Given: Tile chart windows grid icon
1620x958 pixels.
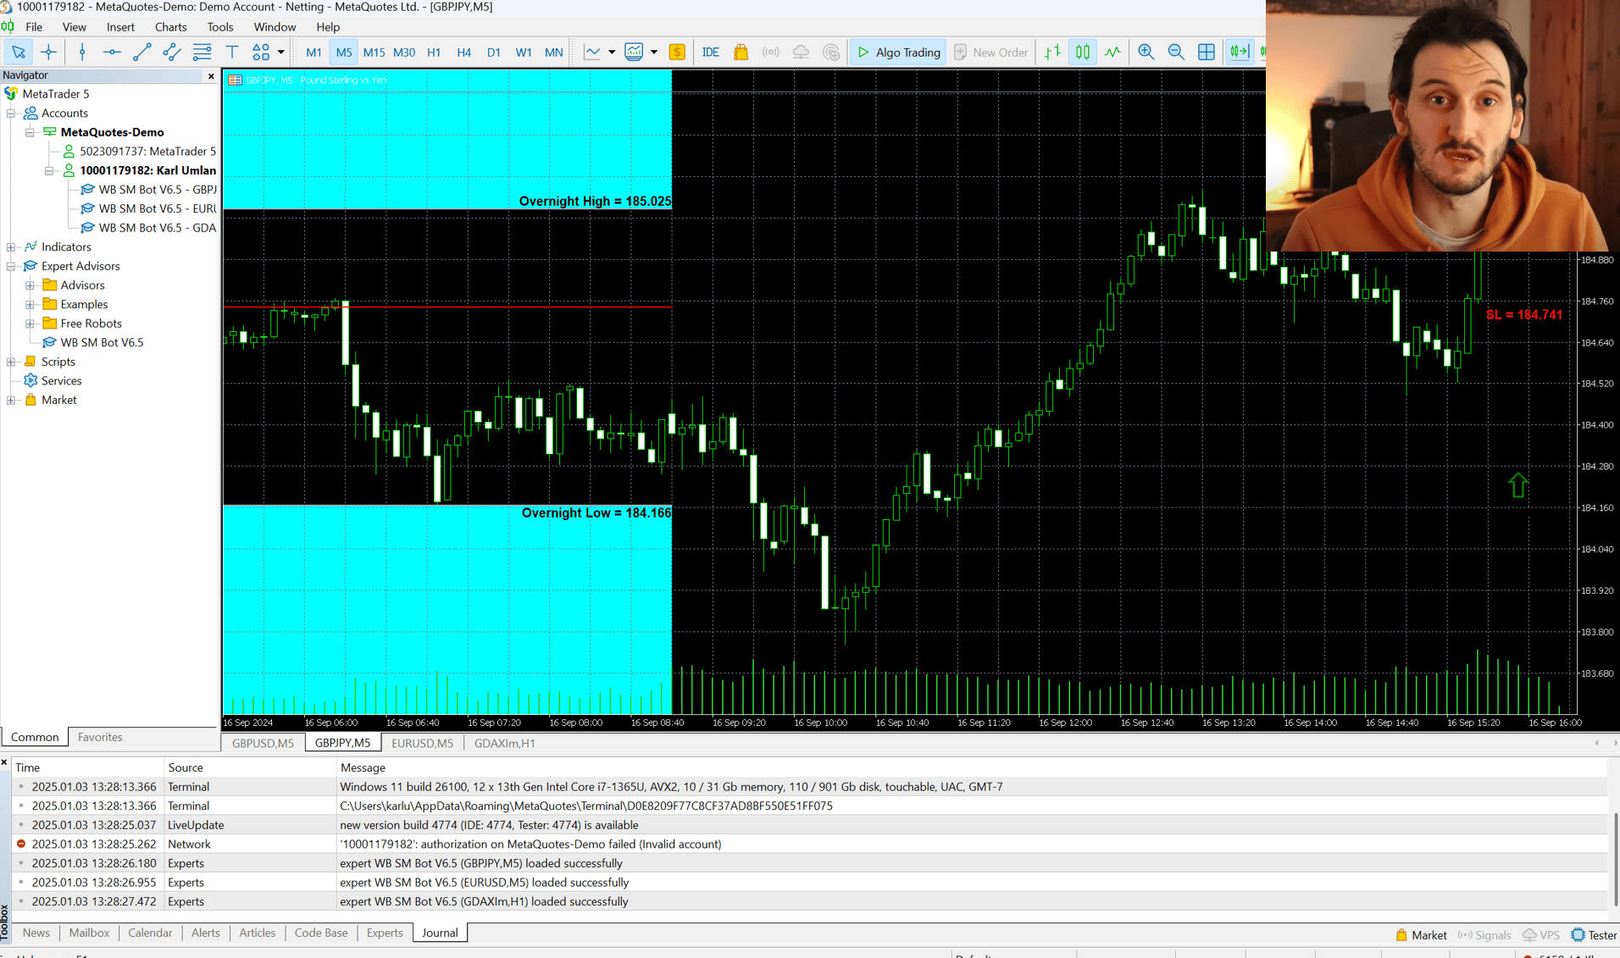Looking at the screenshot, I should [x=1207, y=53].
